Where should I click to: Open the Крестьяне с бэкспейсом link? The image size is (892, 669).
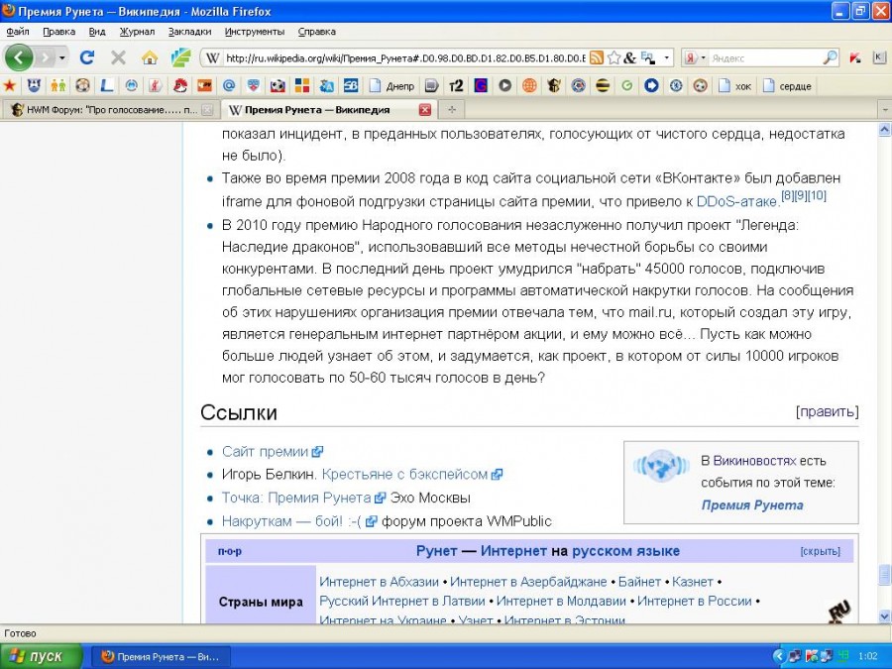(x=411, y=475)
